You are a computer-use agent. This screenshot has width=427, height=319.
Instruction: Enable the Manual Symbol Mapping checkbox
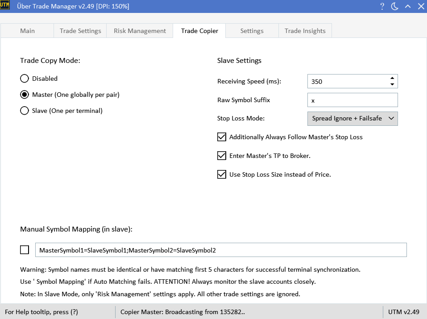point(25,249)
